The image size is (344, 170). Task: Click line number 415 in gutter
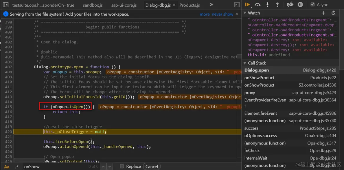tap(8, 107)
